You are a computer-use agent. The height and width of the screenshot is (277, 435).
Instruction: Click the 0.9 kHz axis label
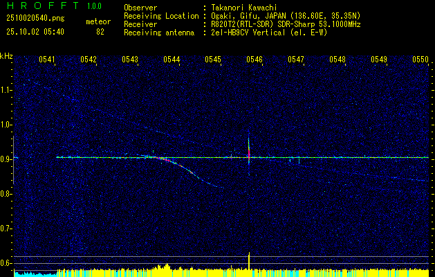pyautogui.click(x=6, y=159)
